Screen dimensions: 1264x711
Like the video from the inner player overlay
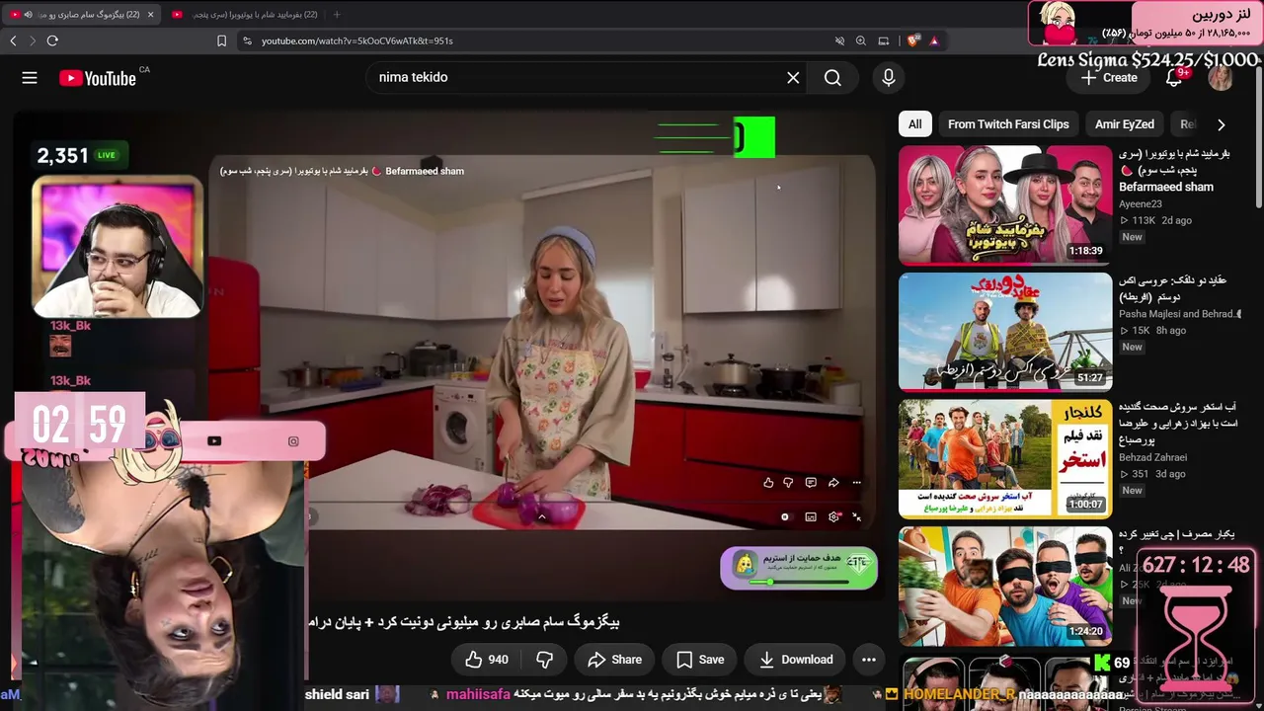point(768,483)
